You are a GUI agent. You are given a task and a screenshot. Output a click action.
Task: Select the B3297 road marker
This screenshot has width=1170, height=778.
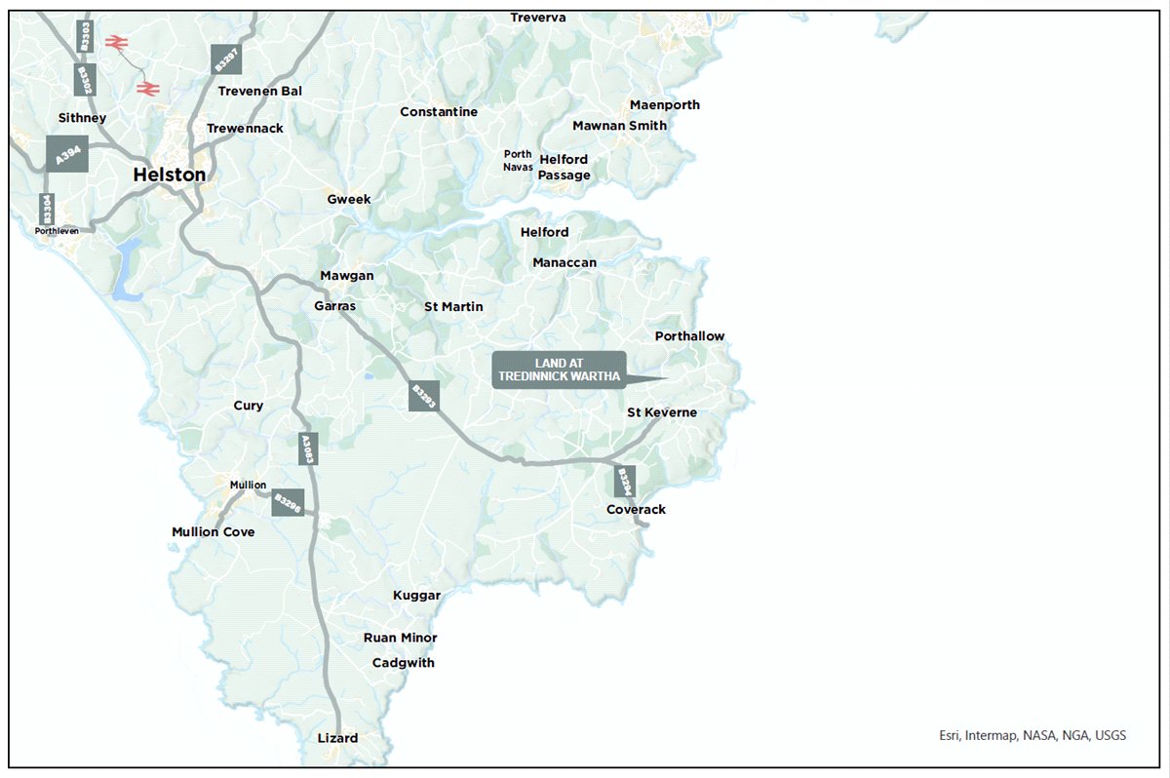click(225, 59)
